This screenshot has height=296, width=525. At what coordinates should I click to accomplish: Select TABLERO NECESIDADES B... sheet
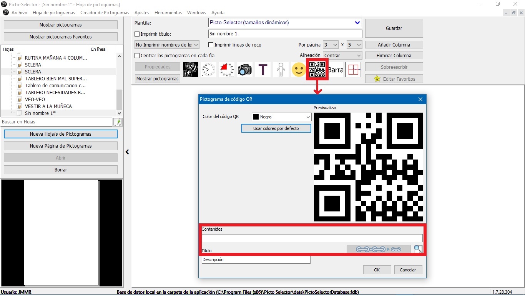click(55, 93)
